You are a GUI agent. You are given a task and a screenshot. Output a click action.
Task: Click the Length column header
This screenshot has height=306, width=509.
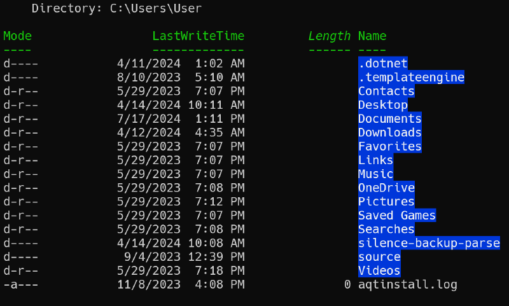click(x=329, y=36)
